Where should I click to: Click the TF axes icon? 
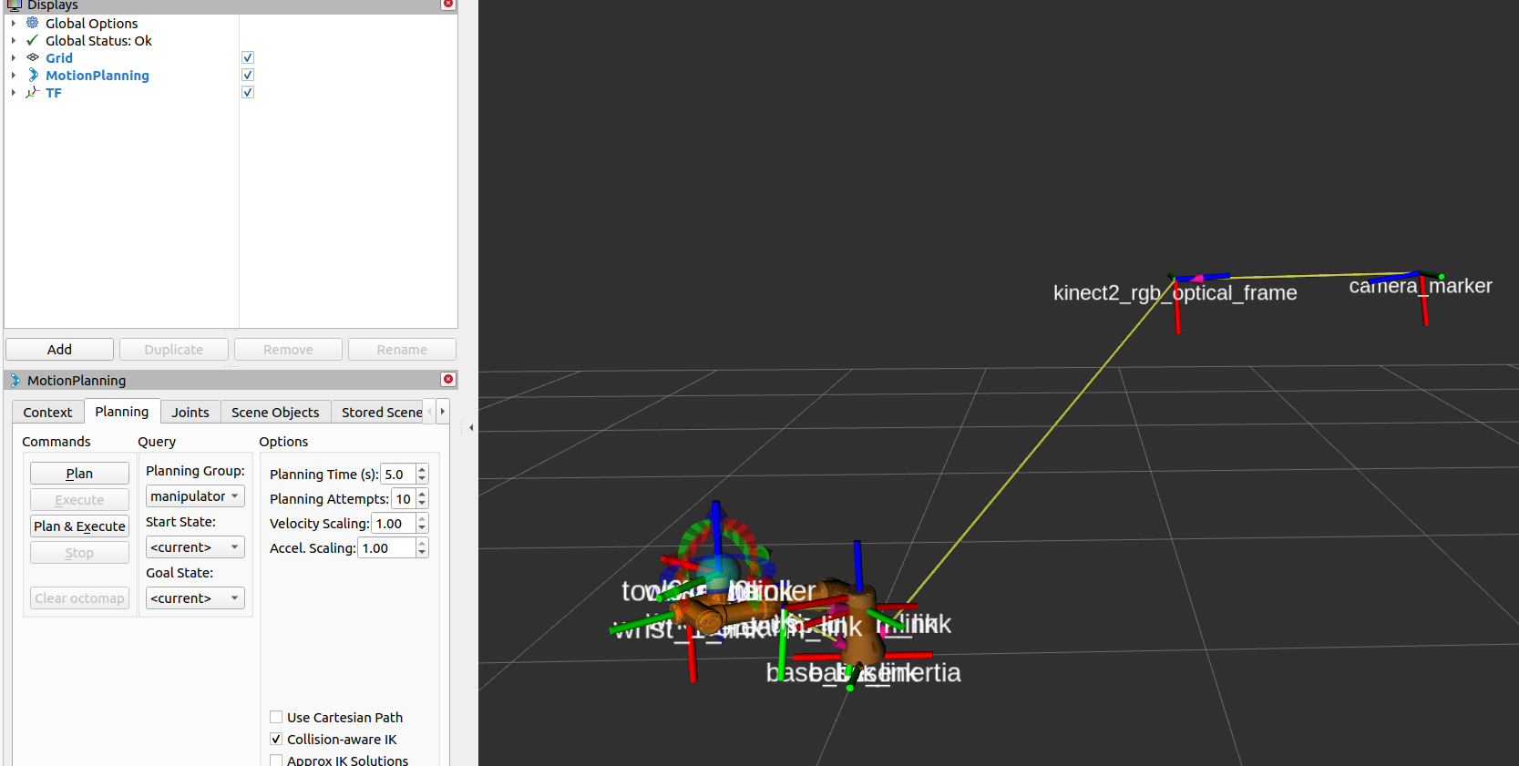point(33,92)
